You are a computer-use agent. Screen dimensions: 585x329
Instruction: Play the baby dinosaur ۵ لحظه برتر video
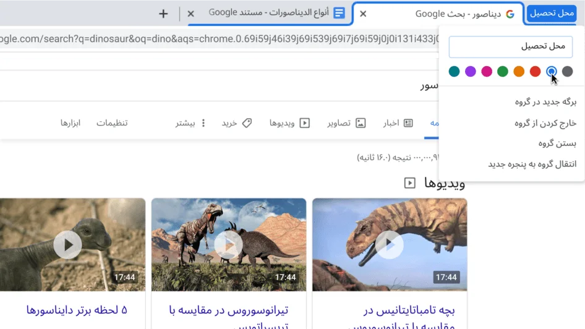(68, 245)
